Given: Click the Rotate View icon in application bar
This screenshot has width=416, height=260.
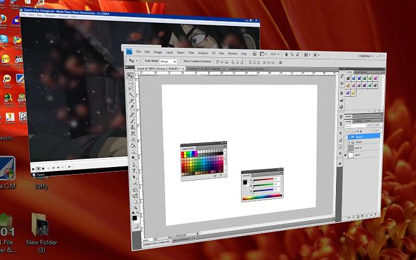Looking at the screenshot, I should coord(298,55).
